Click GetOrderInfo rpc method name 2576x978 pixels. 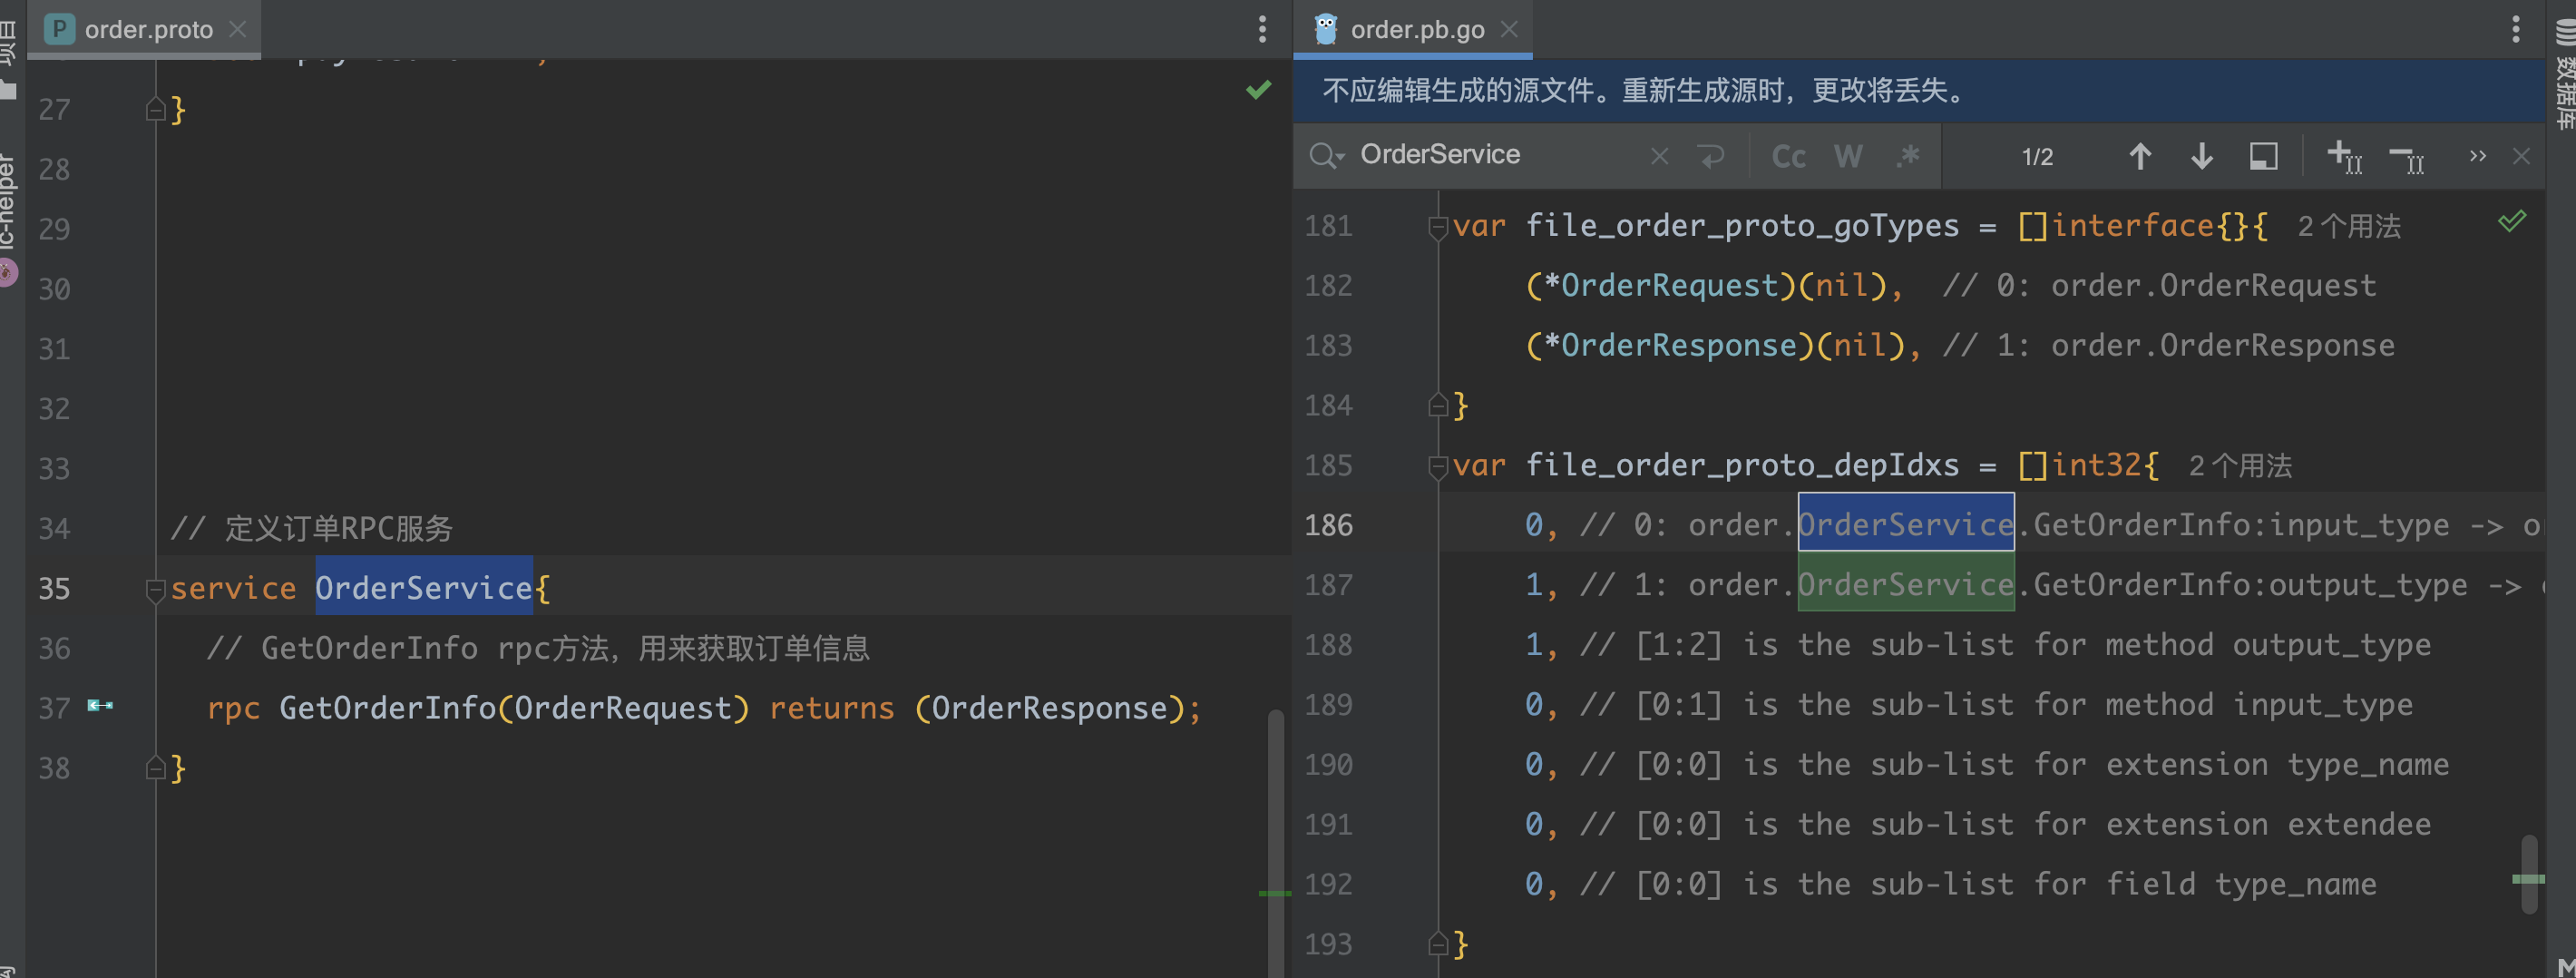[387, 708]
